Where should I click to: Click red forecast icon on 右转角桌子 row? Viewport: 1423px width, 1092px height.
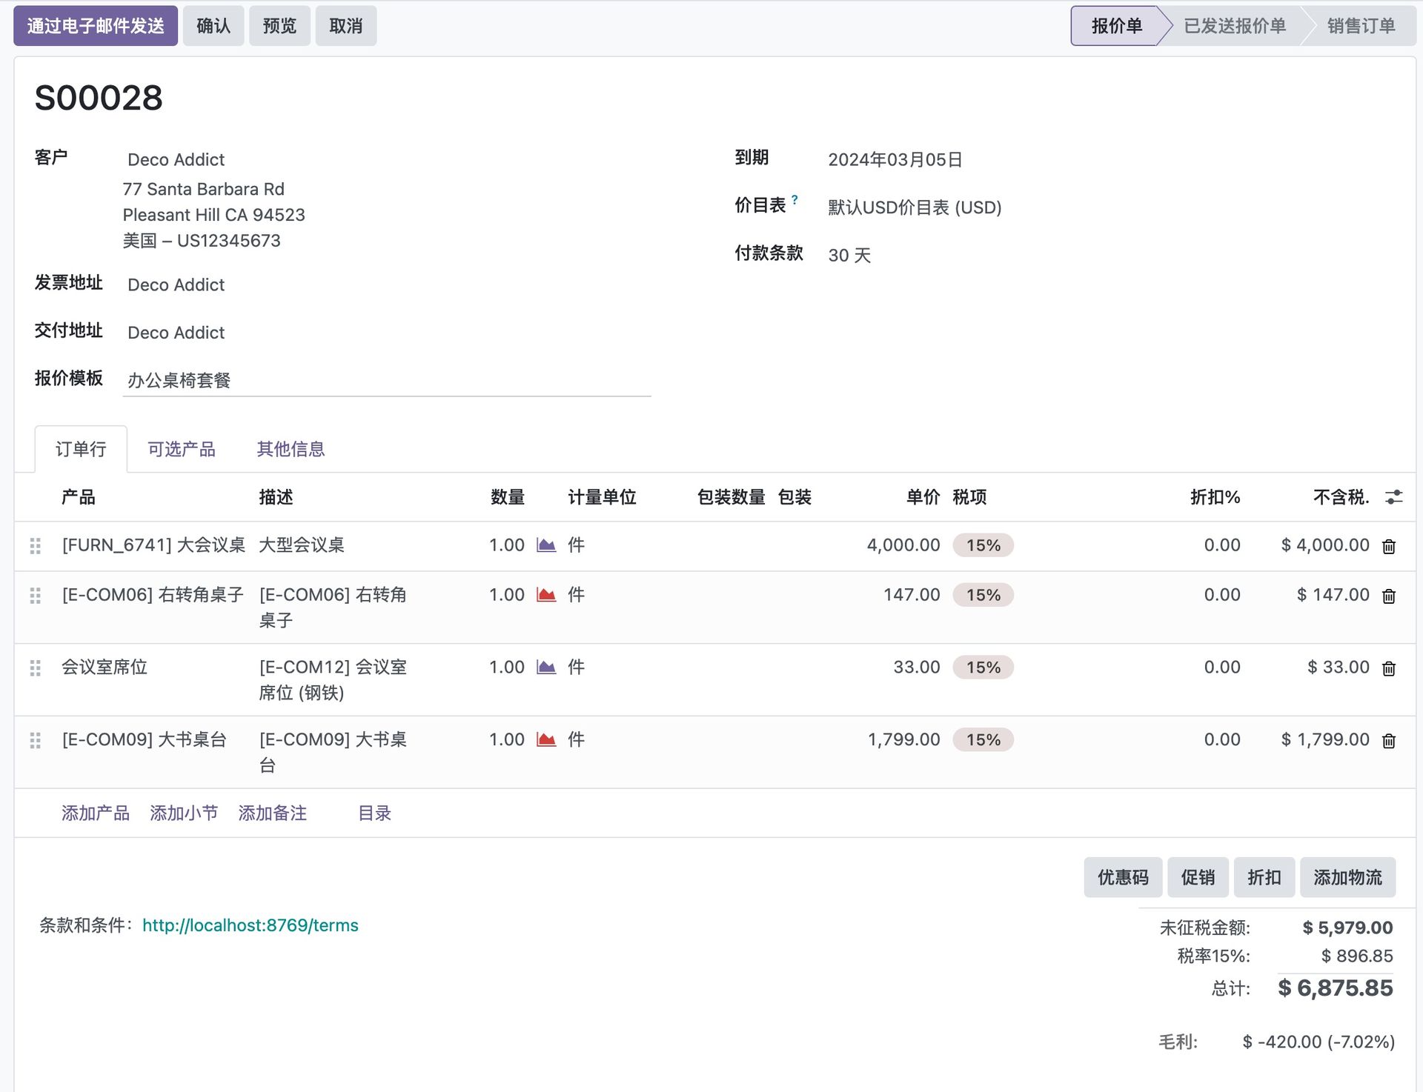[546, 595]
